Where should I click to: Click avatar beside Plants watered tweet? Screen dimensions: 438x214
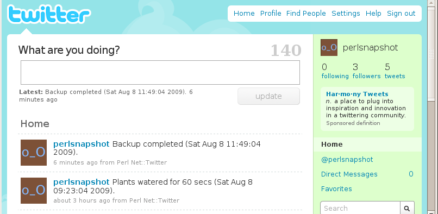click(34, 191)
